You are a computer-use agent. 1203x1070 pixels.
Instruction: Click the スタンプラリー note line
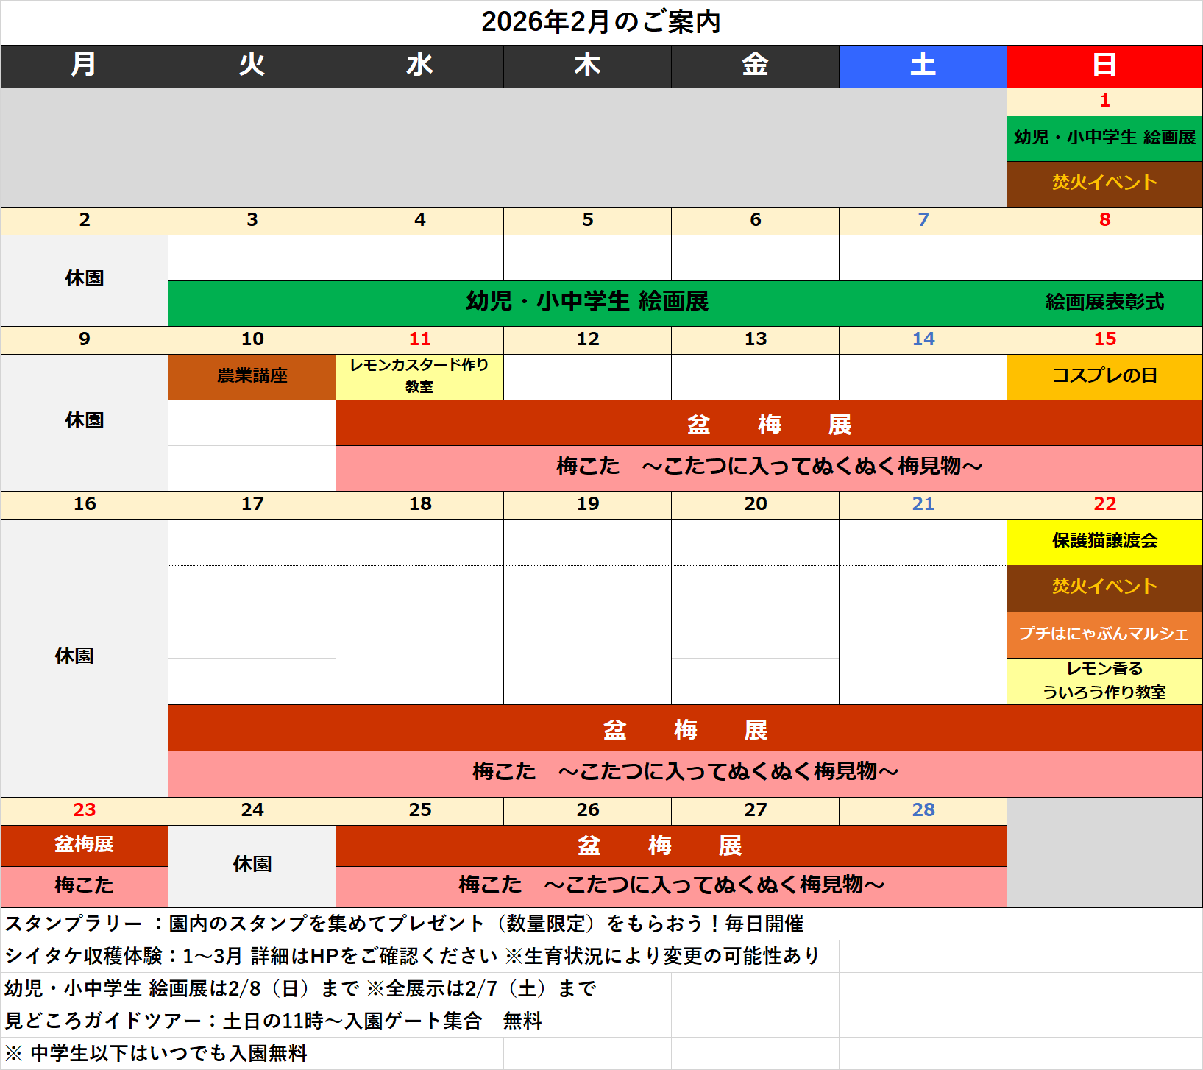point(405,924)
